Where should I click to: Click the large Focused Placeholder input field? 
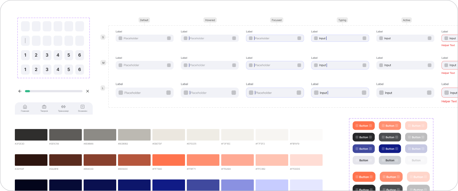coord(275,93)
